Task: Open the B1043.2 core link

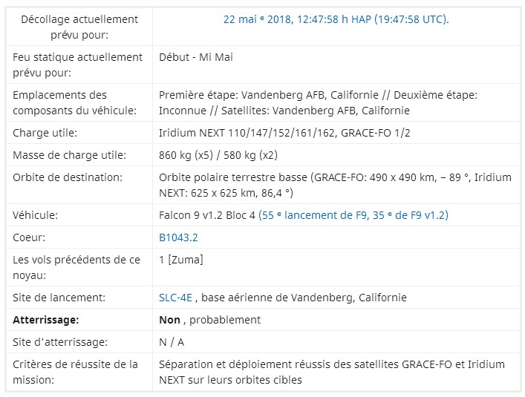Action: [x=178, y=237]
